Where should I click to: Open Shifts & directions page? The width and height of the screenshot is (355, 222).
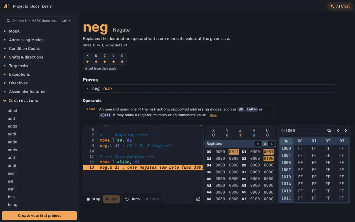26,57
